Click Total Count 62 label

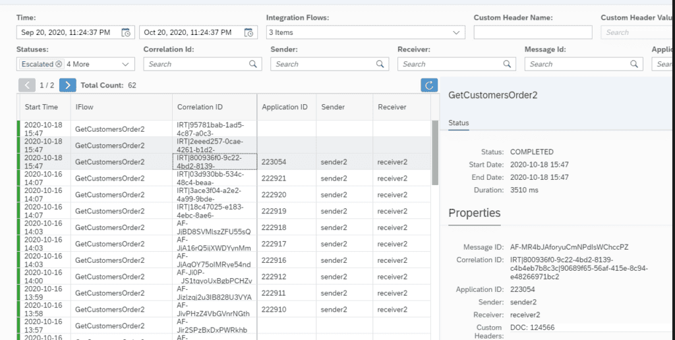(x=109, y=85)
